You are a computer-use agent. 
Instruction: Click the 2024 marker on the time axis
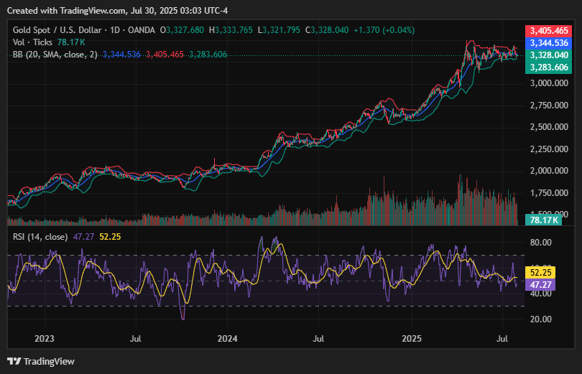[x=228, y=337]
